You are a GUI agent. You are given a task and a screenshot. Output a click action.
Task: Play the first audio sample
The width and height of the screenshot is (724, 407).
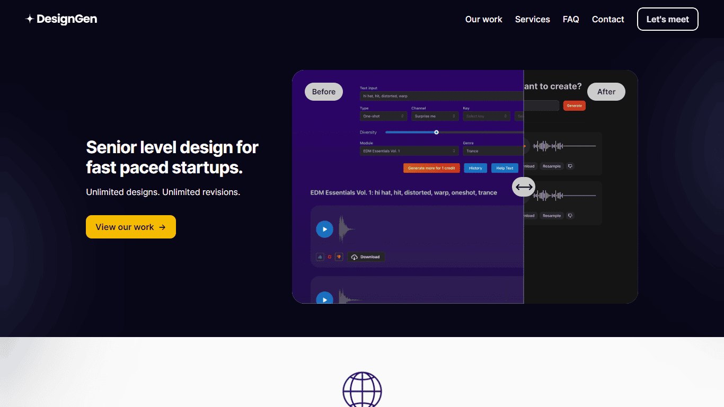click(x=324, y=229)
